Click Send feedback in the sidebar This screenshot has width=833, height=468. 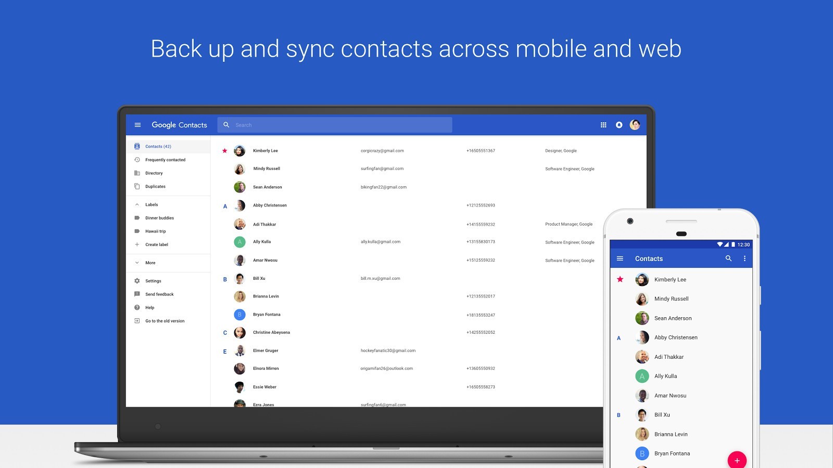pos(159,294)
